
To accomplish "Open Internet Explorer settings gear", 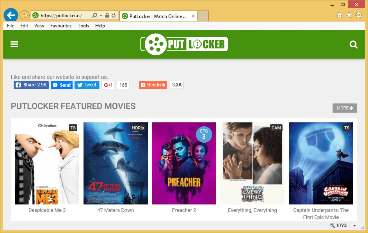I will tap(358, 14).
